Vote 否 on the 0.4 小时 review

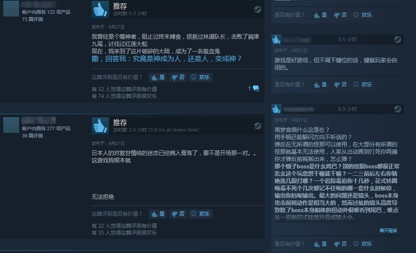click(x=340, y=85)
